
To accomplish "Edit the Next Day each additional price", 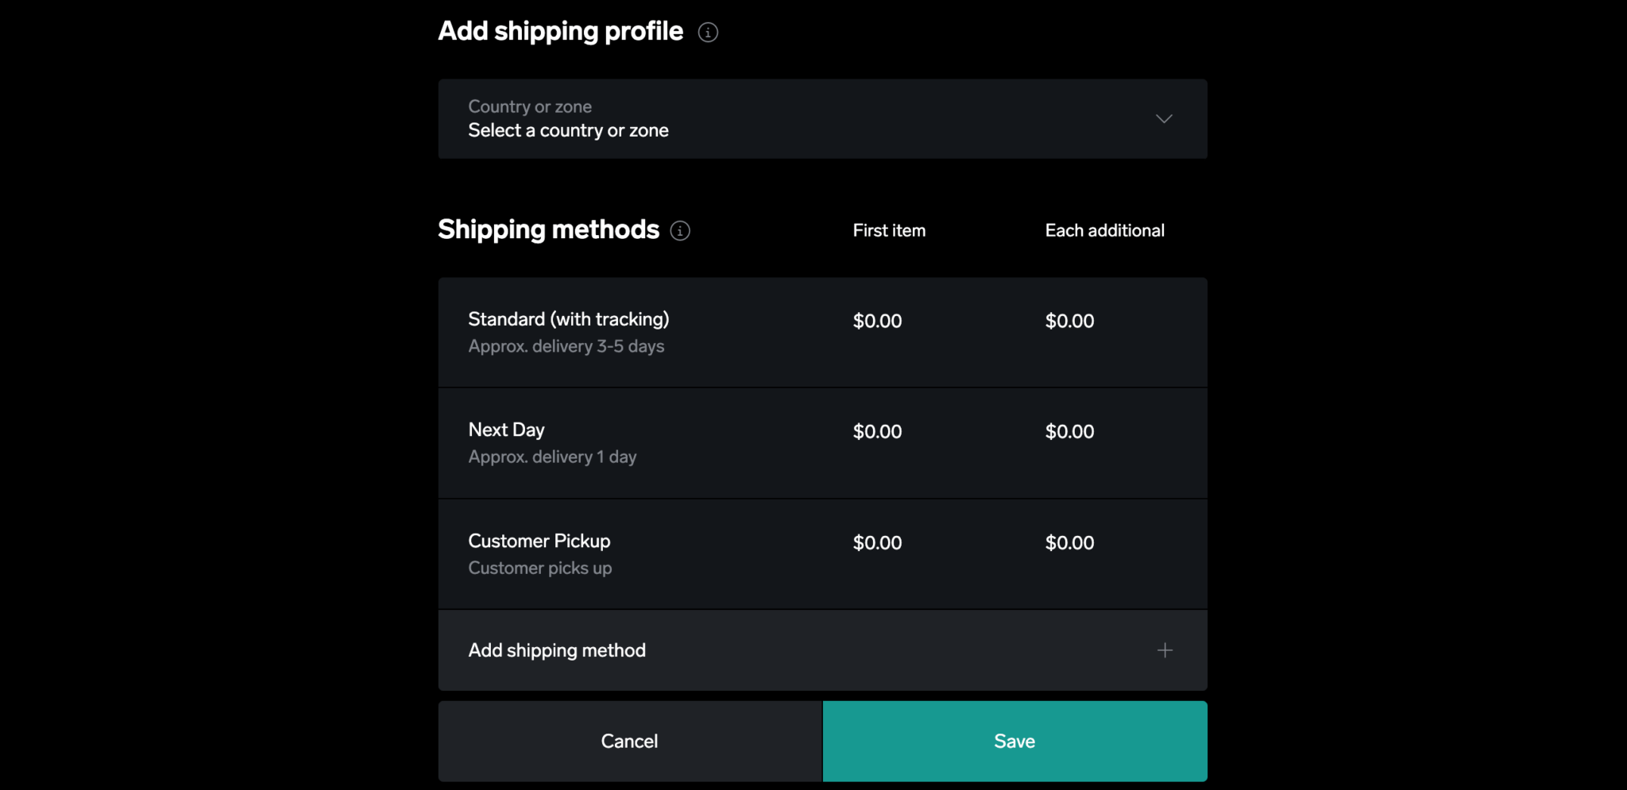I will [x=1069, y=431].
